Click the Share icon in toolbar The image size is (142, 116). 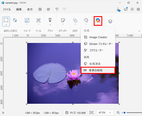point(49,9)
